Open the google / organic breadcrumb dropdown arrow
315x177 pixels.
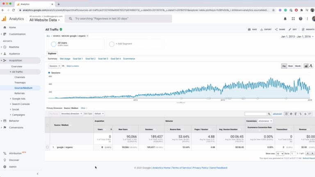[87, 36]
